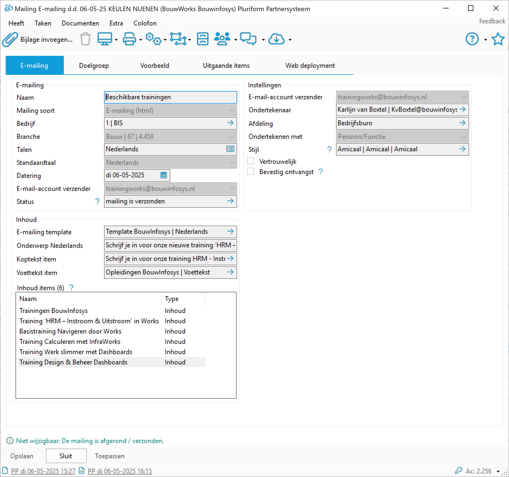Image resolution: width=509 pixels, height=477 pixels.
Task: Click the printer icon in toolbar
Action: pos(129,39)
